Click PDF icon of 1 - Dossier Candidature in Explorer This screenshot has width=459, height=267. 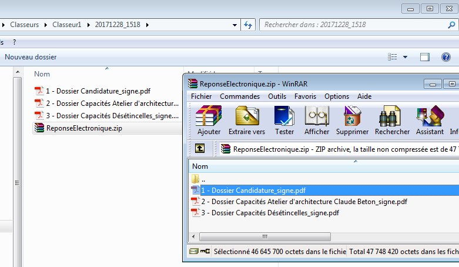click(39, 91)
